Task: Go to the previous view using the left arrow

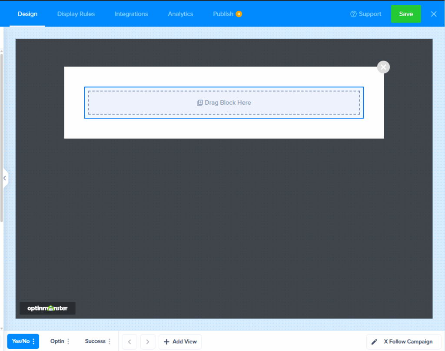Action: 129,341
